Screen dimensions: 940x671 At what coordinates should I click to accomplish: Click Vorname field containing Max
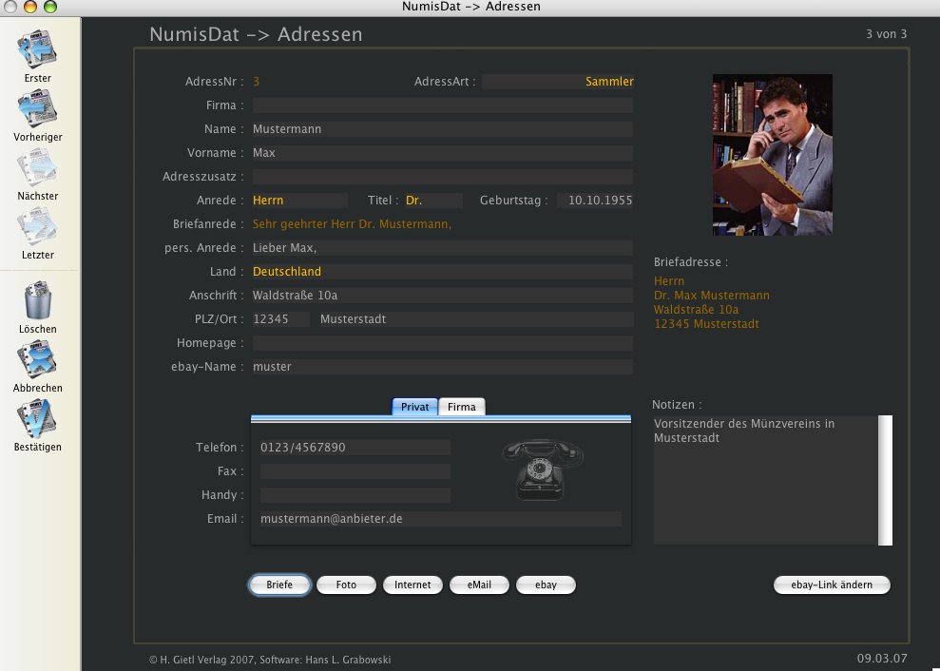[x=442, y=153]
